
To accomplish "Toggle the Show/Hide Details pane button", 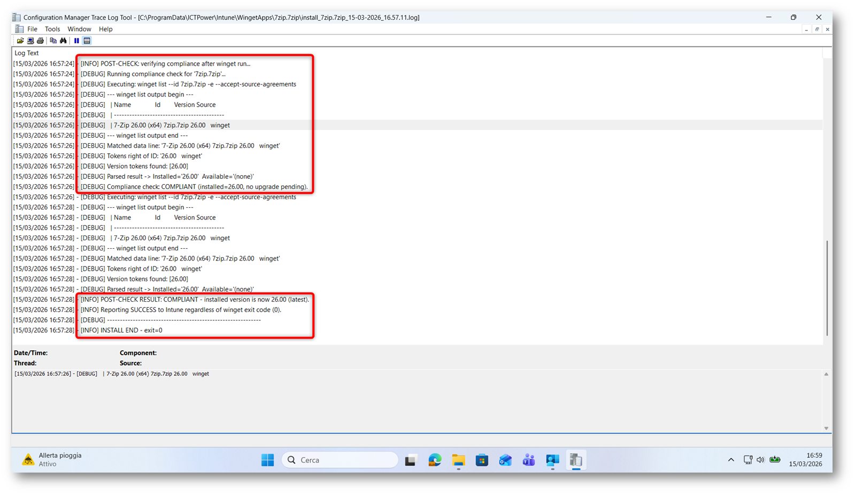I will click(87, 41).
